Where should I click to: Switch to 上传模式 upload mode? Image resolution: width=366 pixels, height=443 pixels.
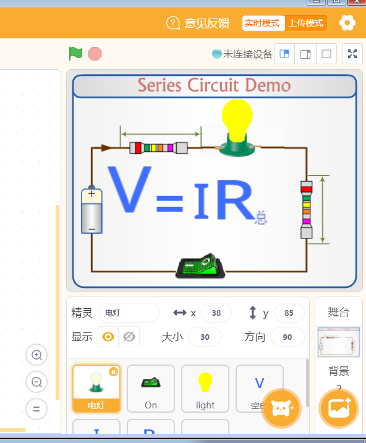(x=305, y=23)
